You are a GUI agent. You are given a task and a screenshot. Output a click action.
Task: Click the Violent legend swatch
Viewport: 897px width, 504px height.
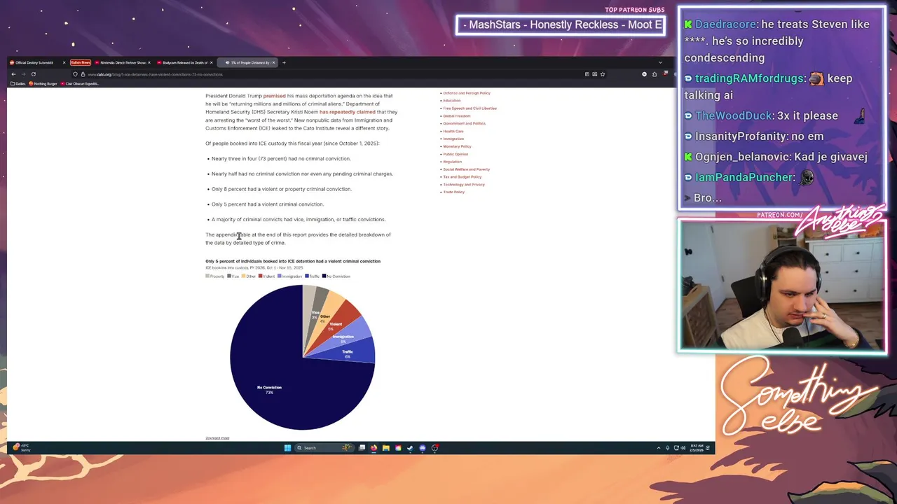261,276
